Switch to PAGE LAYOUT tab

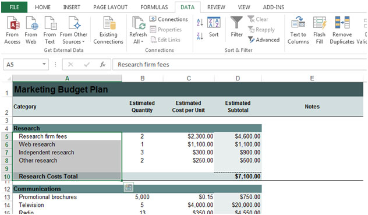point(110,8)
